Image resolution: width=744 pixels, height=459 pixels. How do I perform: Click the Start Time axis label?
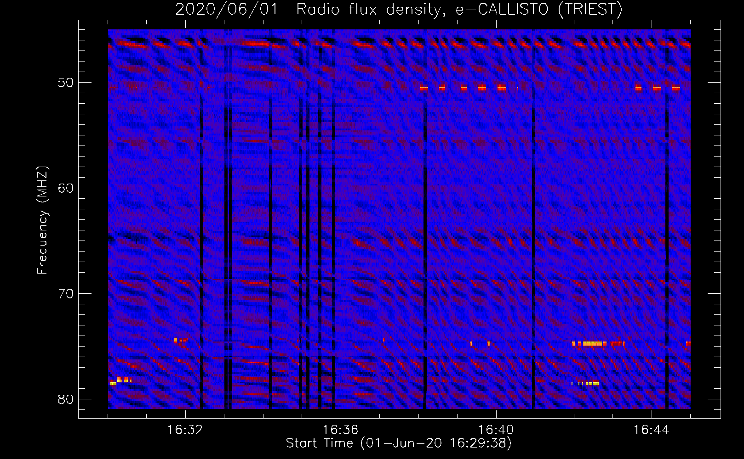[399, 443]
